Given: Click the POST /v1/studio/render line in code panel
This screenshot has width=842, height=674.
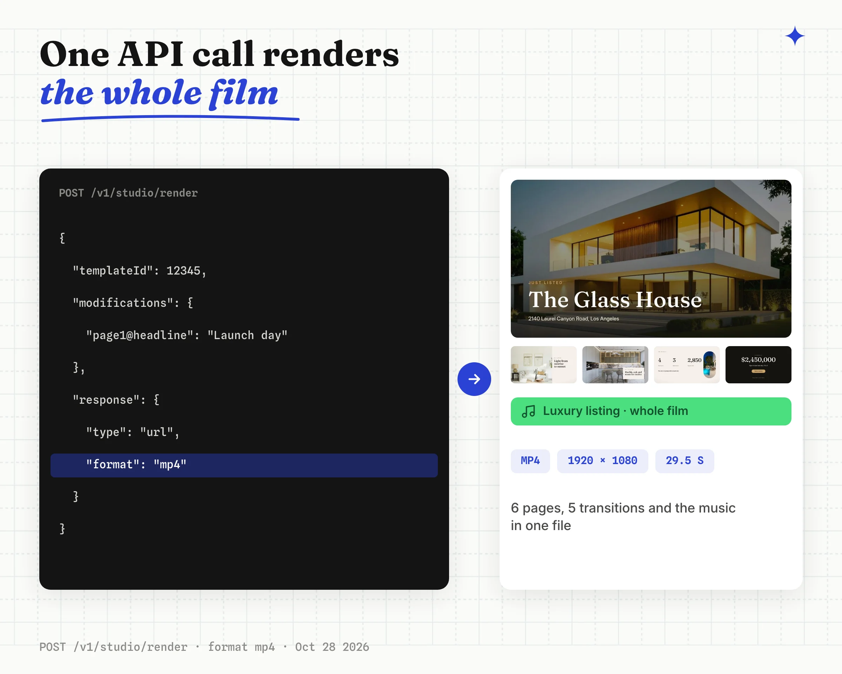Looking at the screenshot, I should point(128,193).
